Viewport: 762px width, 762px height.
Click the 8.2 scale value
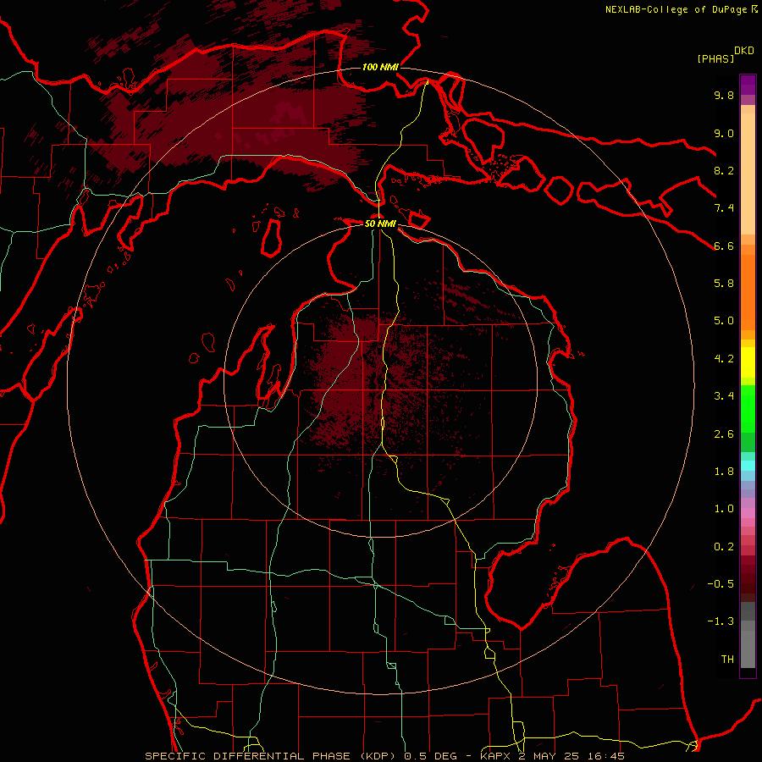tap(724, 170)
